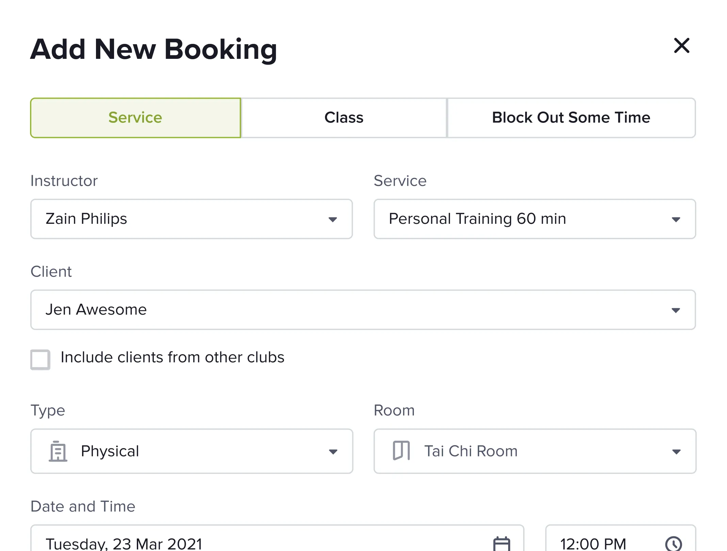The height and width of the screenshot is (551, 727).
Task: Switch to the Class tab
Action: coord(344,118)
